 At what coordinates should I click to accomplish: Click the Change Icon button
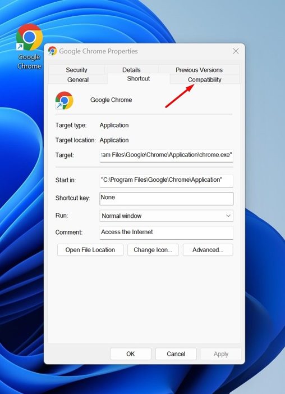[153, 250]
